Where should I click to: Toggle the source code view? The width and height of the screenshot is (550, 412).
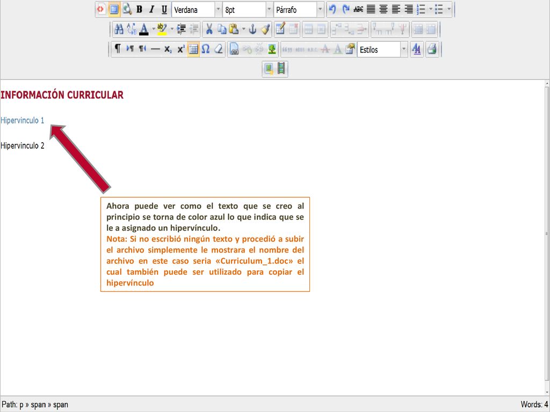click(x=100, y=10)
